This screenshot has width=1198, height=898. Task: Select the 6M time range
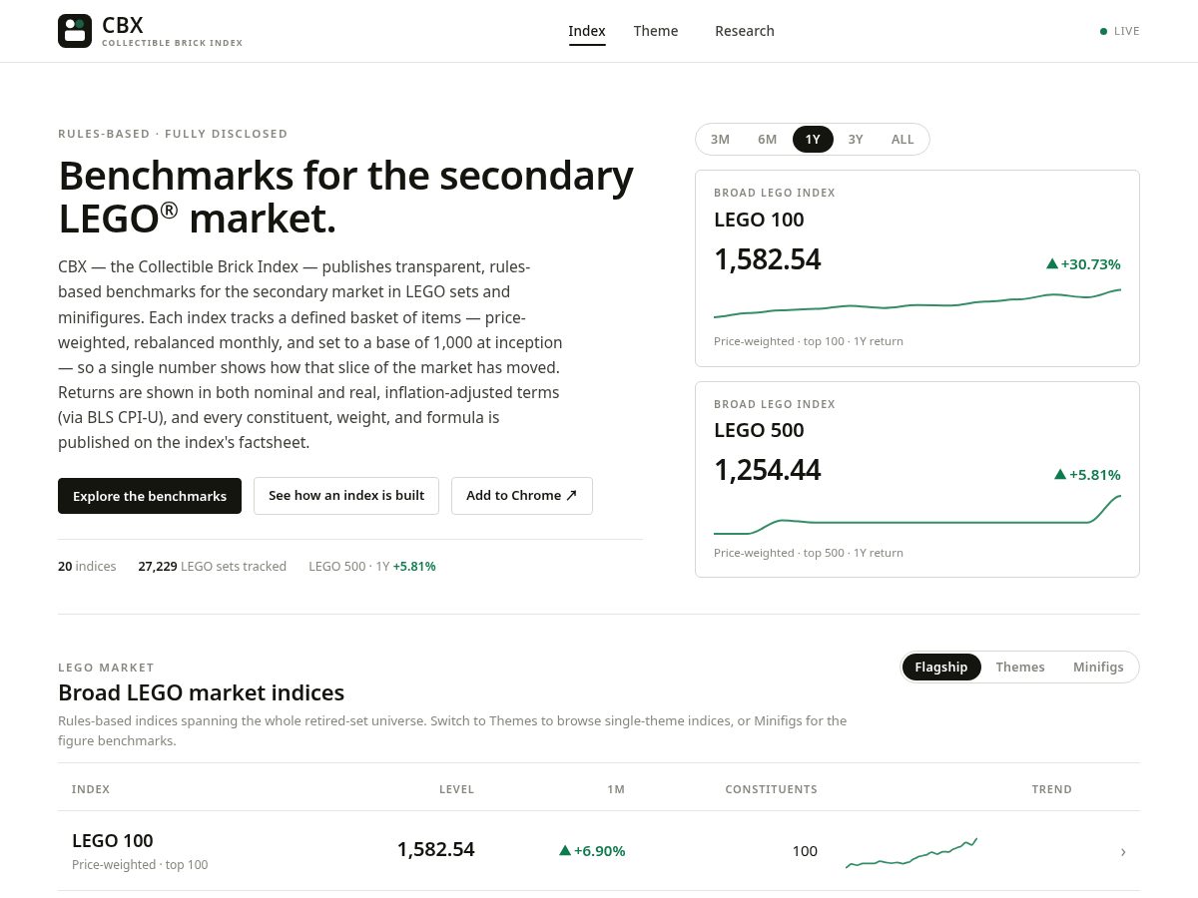tap(767, 139)
